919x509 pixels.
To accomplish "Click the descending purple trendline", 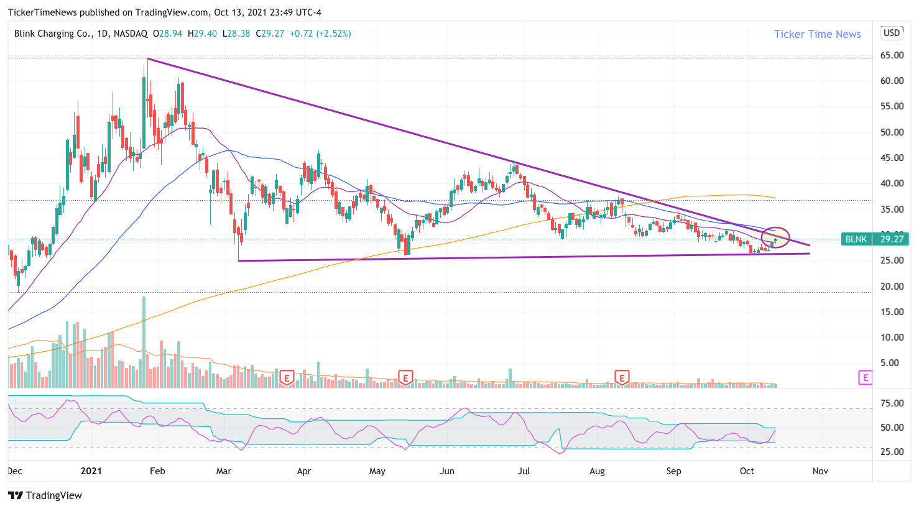I will [x=479, y=152].
